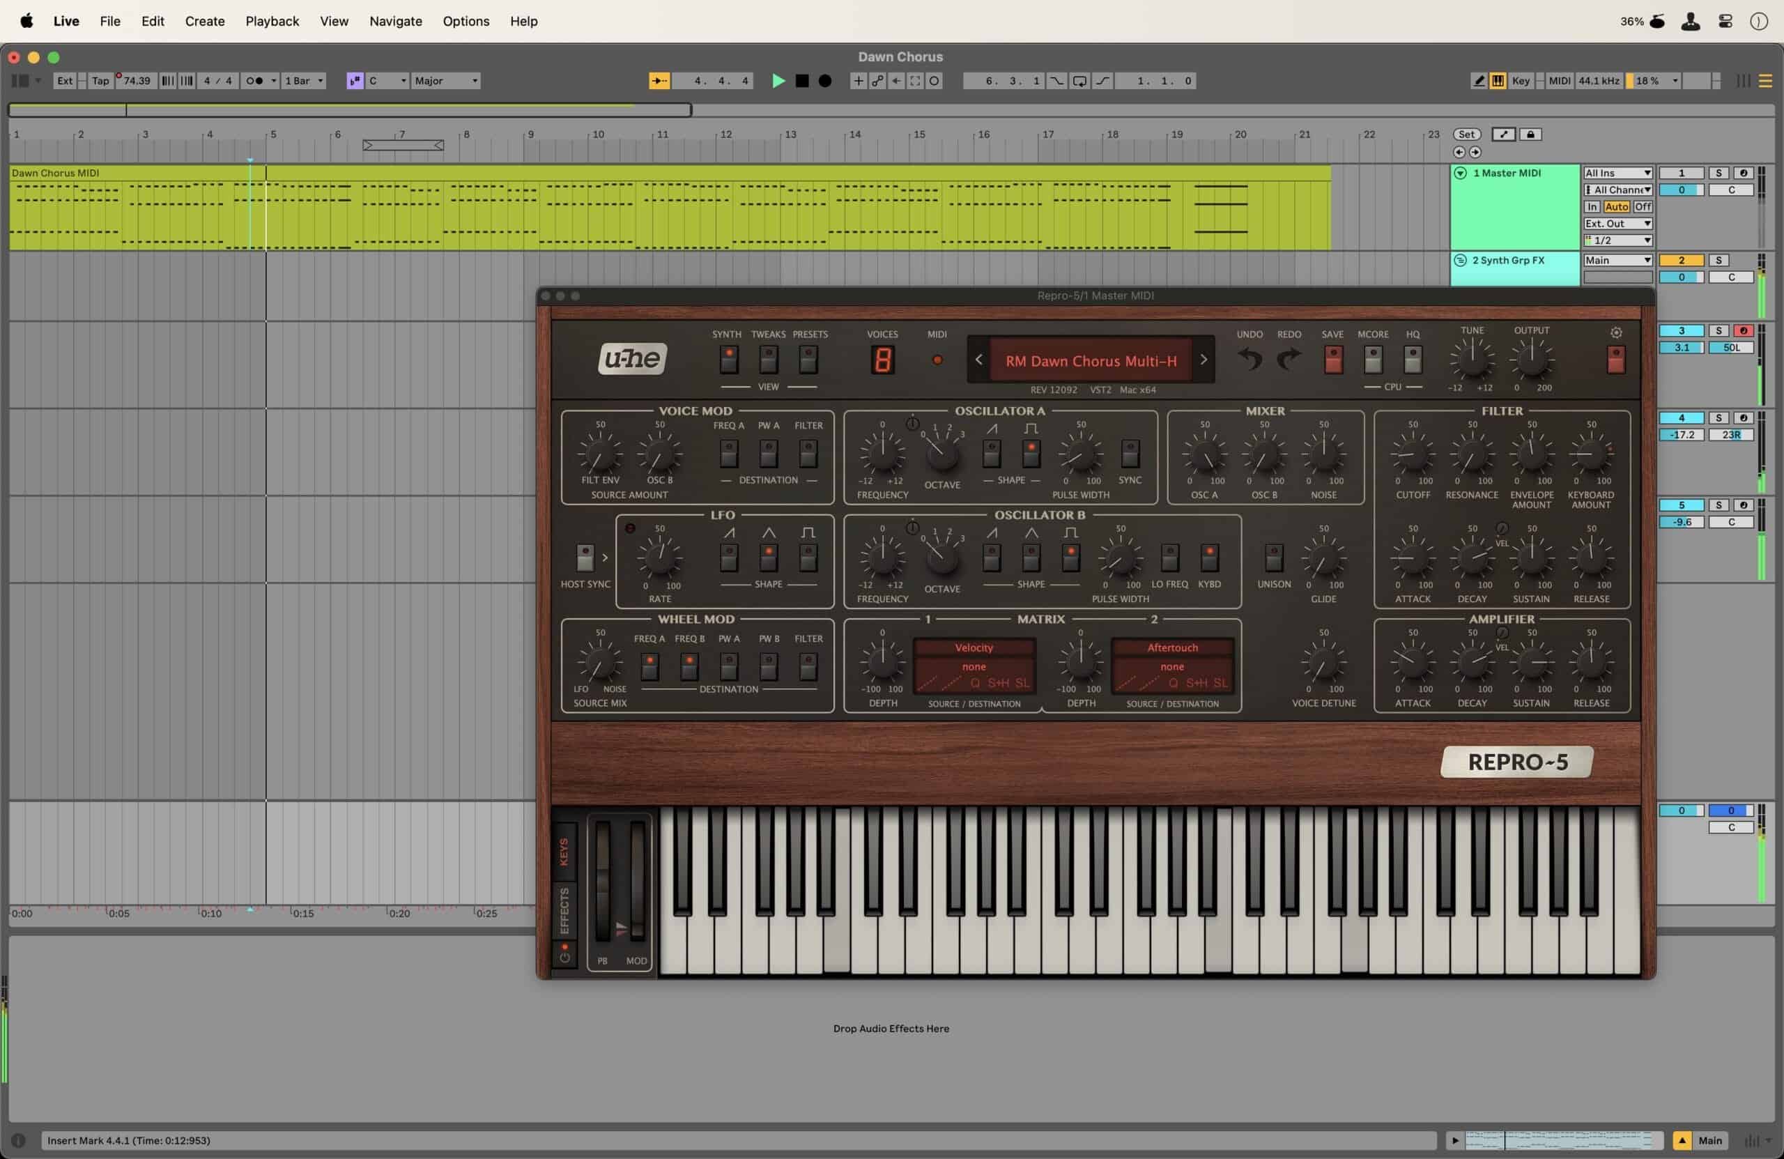Toggle Voice Mod FREQ A destination
Image resolution: width=1784 pixels, height=1159 pixels.
pos(729,454)
